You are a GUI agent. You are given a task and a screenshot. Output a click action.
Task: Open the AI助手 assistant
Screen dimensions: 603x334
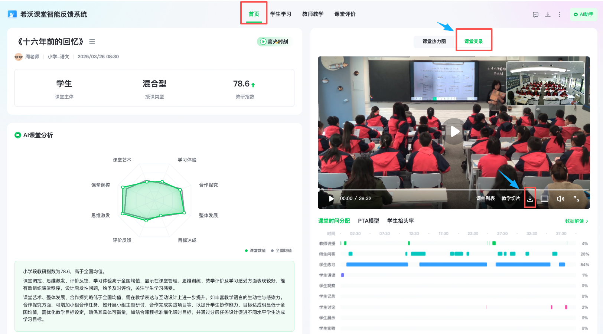[583, 14]
